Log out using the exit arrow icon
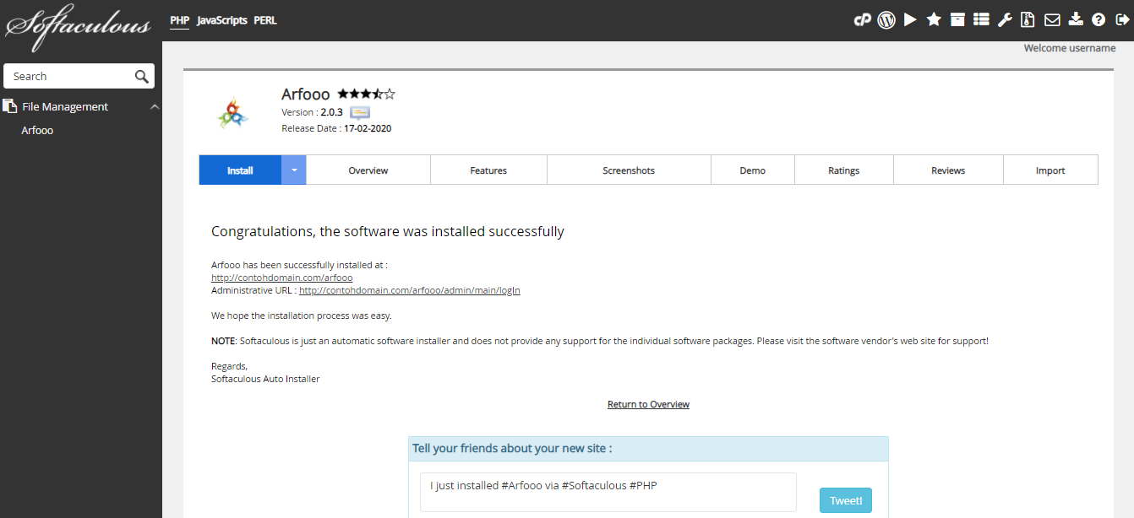Image resolution: width=1134 pixels, height=518 pixels. click(1122, 19)
